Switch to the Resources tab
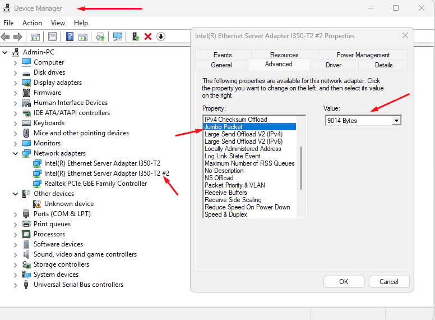The image size is (435, 320). point(284,55)
